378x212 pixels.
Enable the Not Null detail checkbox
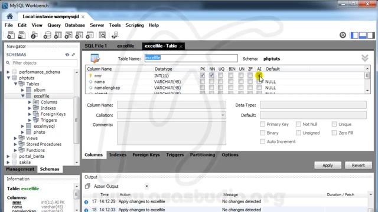298,124
